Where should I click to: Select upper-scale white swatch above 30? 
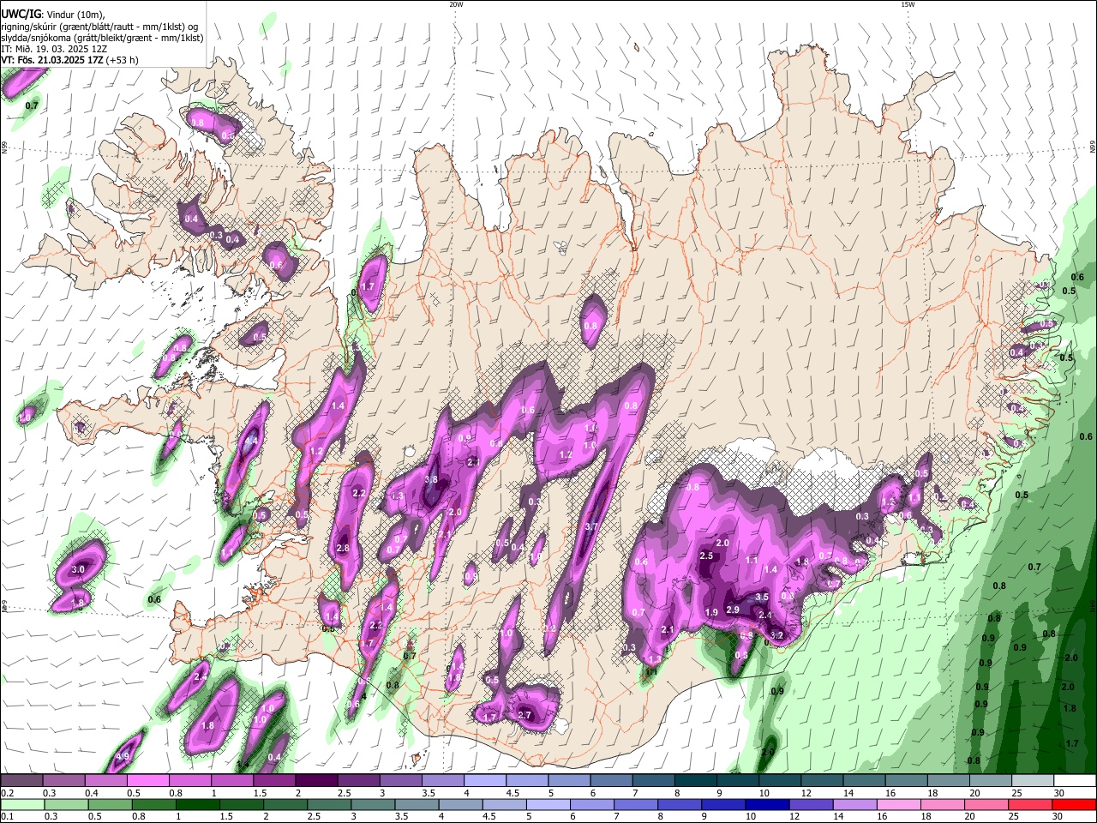point(1074,780)
